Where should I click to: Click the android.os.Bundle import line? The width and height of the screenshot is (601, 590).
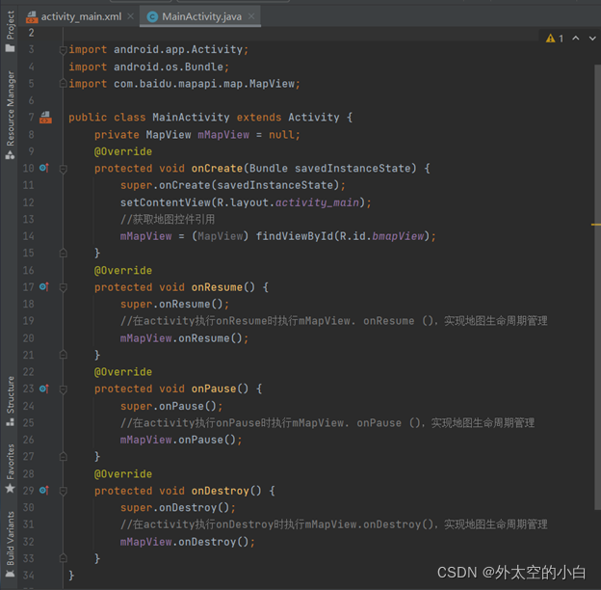pos(149,67)
